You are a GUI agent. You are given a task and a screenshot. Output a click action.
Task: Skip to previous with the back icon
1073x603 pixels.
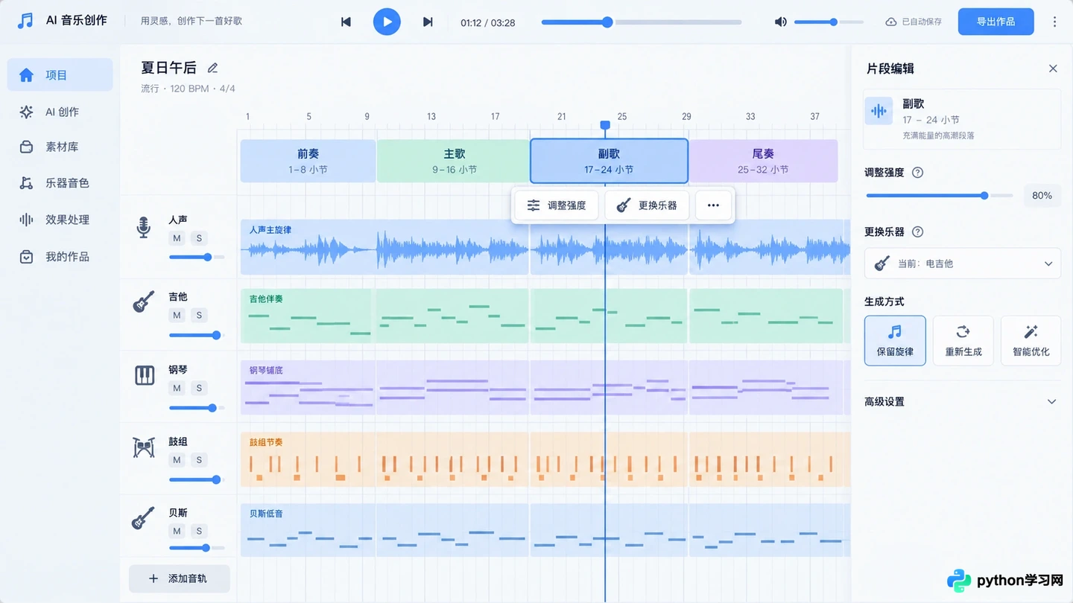pos(346,22)
